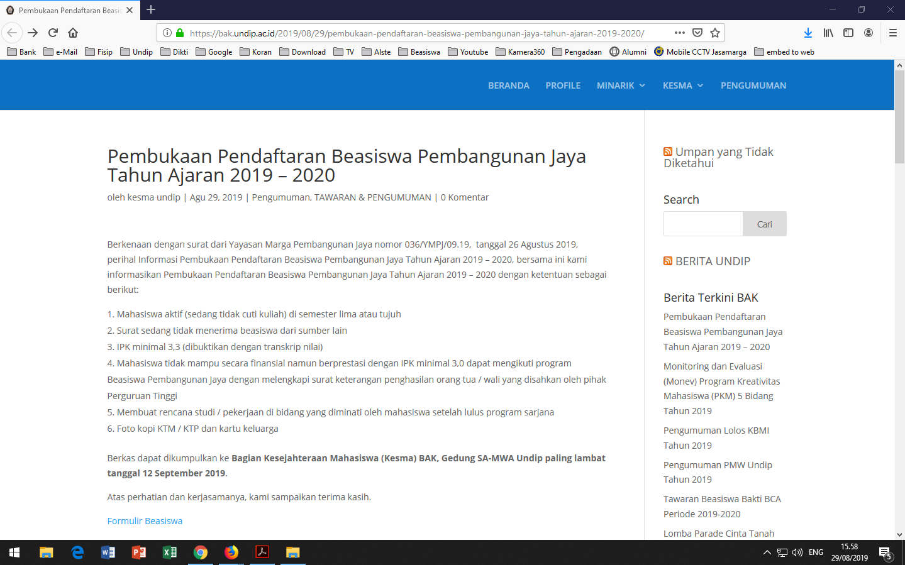
Task: Expand the MINARIK navigation dropdown
Action: click(x=621, y=85)
